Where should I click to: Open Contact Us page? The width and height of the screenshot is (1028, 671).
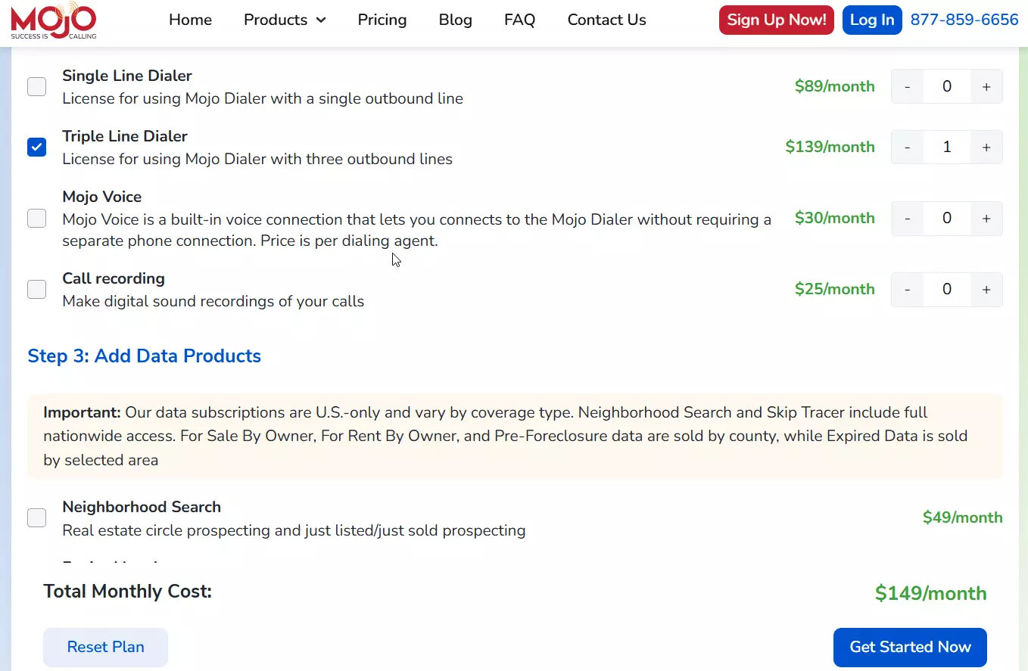click(x=607, y=20)
